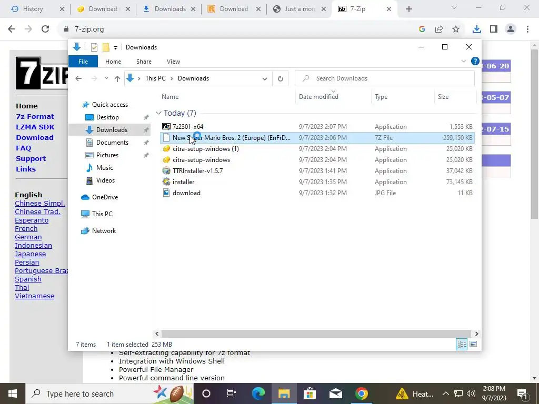
Task: Switch to Details view layout icon
Action: [x=462, y=344]
